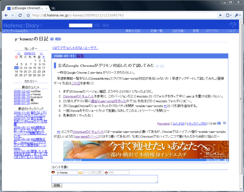Click the scrollbar up arrow

click(x=241, y=22)
